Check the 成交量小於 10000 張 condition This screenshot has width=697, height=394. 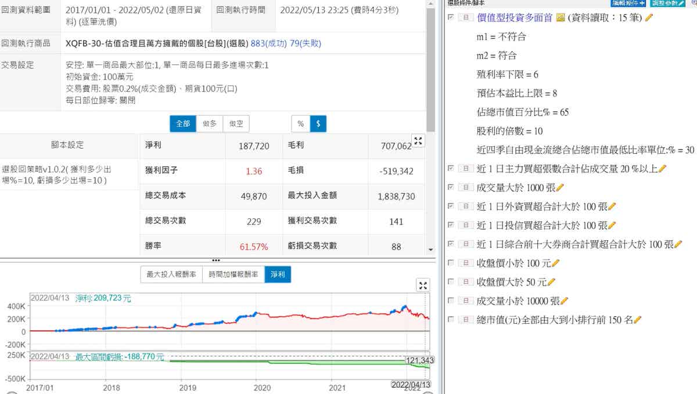[451, 301]
